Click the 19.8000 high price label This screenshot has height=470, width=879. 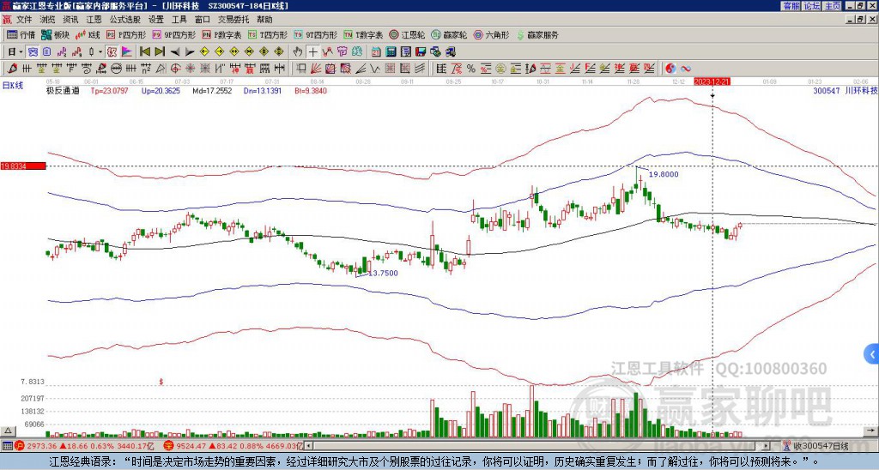click(664, 174)
